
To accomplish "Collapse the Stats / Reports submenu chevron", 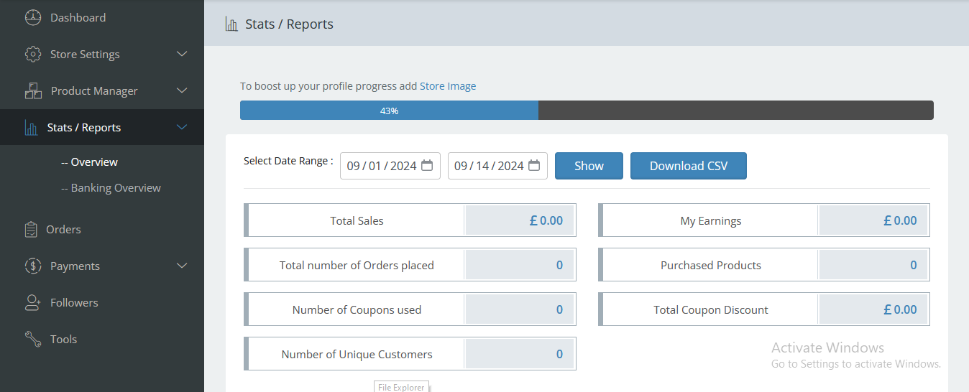I will coord(182,128).
